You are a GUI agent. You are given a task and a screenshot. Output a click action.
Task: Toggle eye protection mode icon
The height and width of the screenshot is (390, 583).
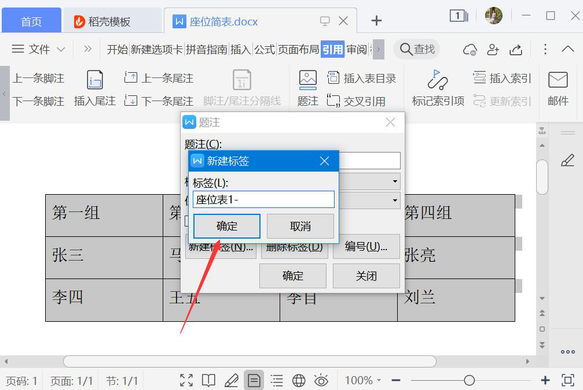click(x=321, y=380)
